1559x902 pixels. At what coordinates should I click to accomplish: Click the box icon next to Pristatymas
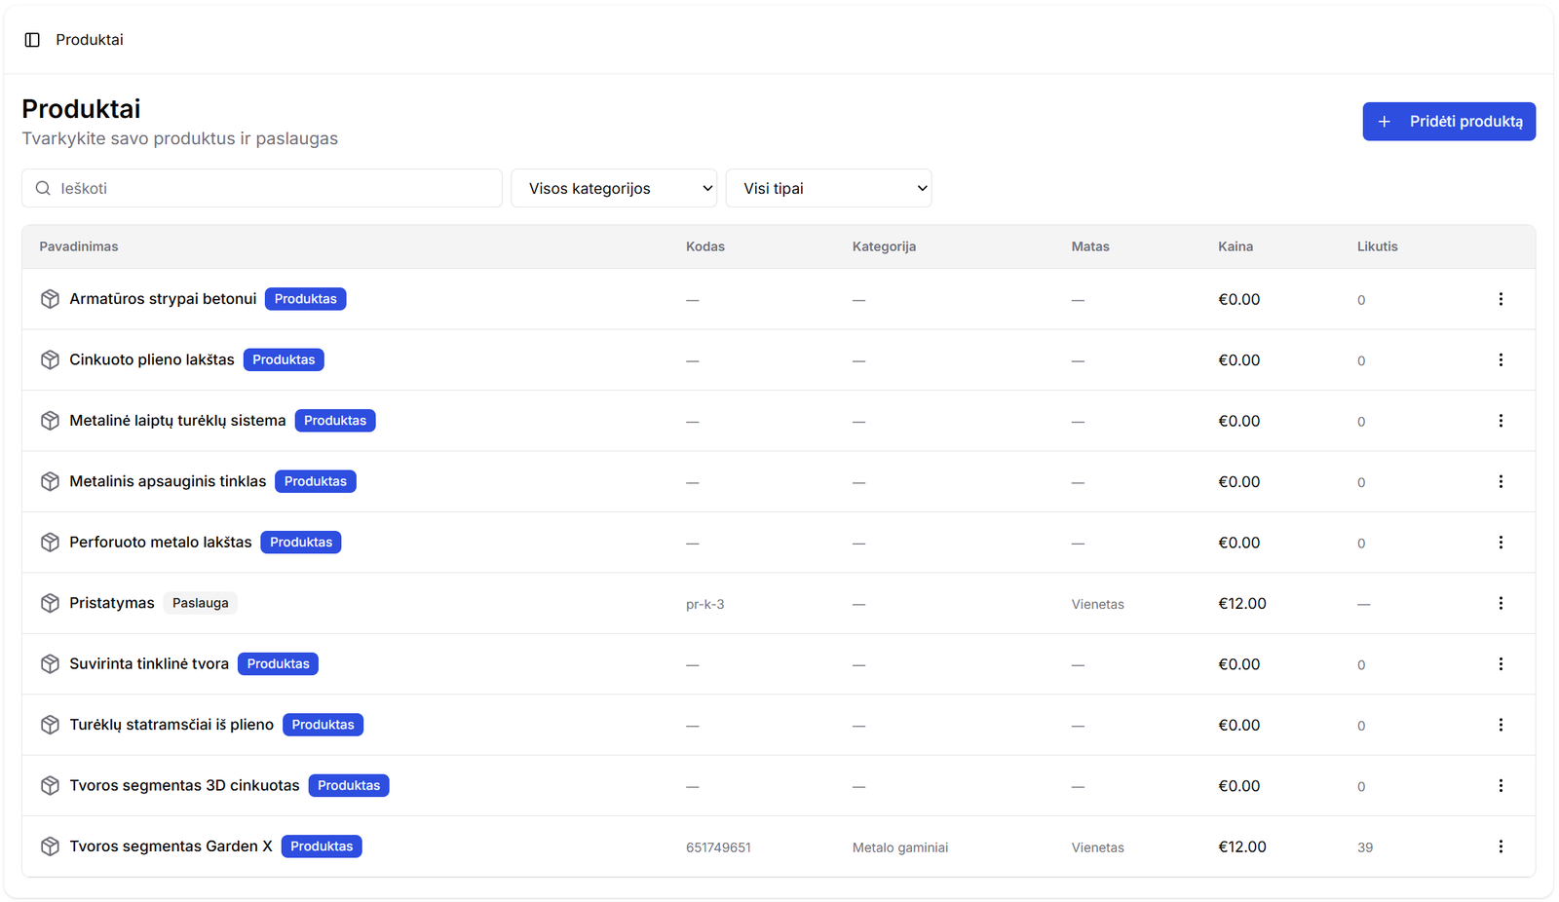[50, 603]
